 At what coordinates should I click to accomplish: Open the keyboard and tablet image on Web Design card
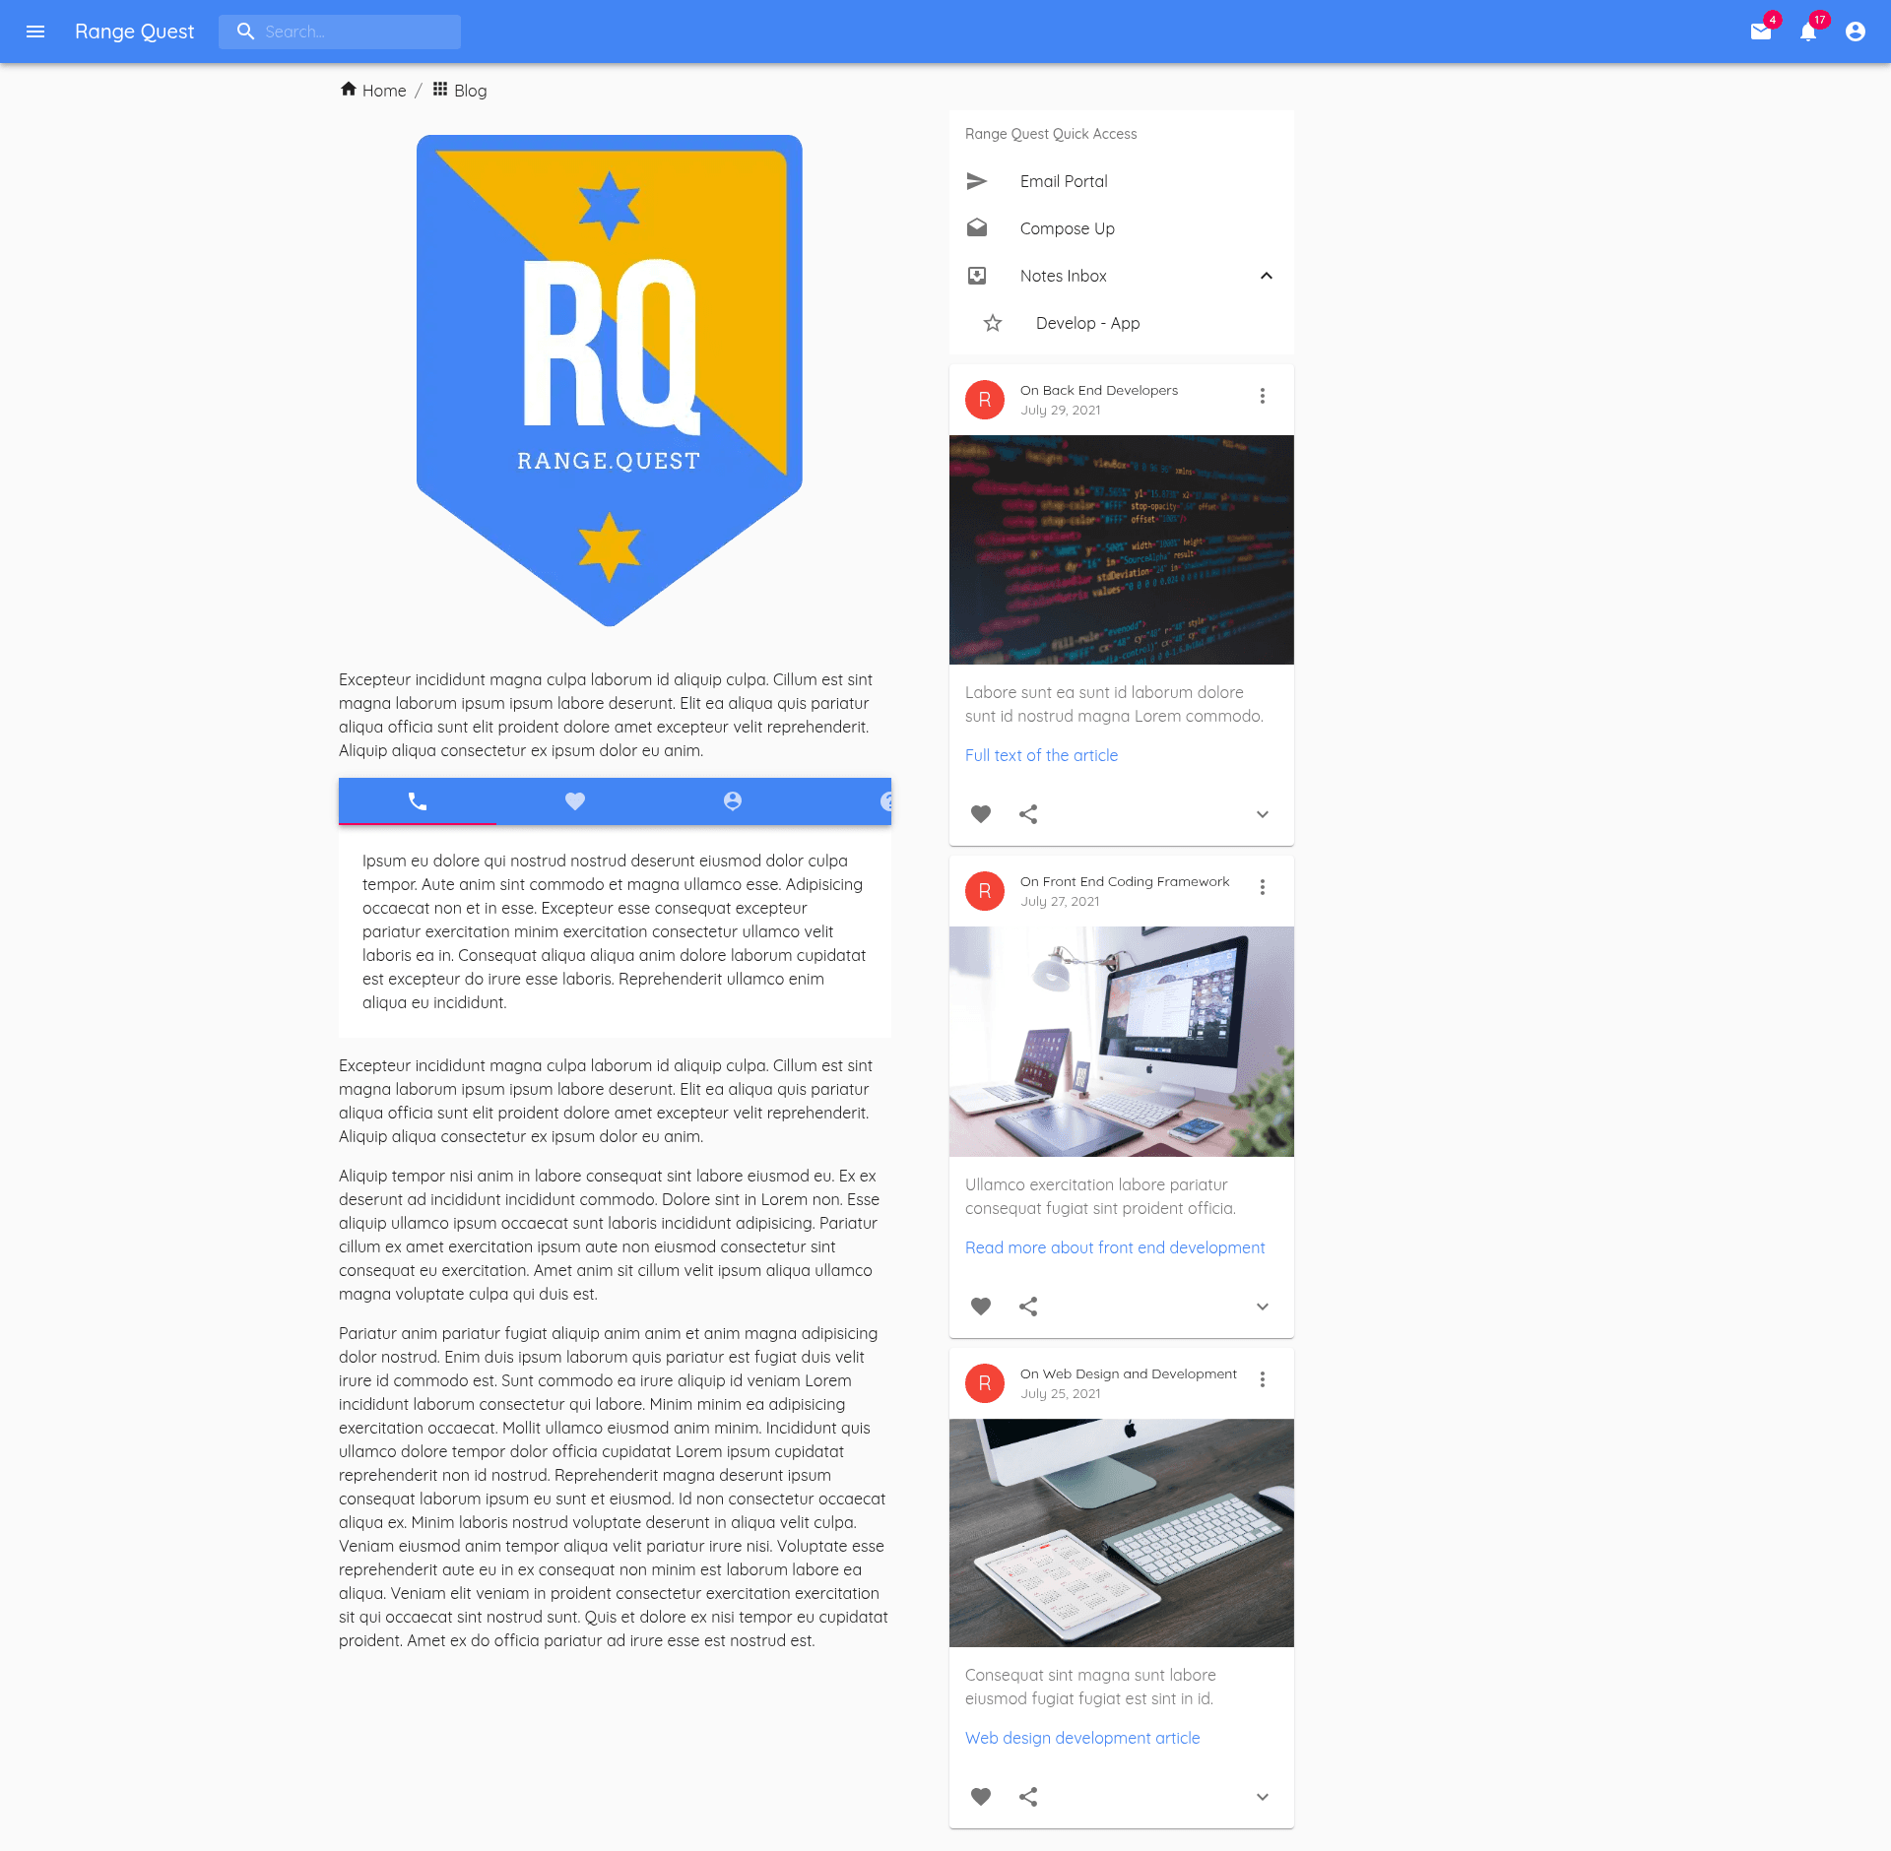point(1122,1533)
